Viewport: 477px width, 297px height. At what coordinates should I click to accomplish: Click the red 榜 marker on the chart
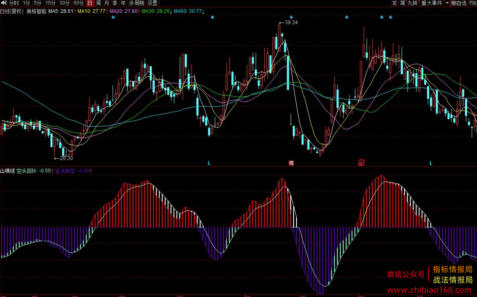click(x=291, y=163)
